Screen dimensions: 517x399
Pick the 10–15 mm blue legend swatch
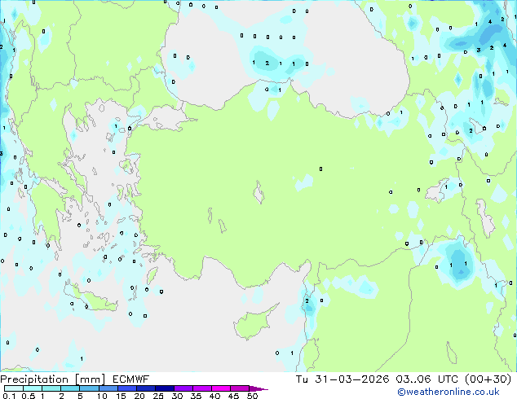click(108, 388)
